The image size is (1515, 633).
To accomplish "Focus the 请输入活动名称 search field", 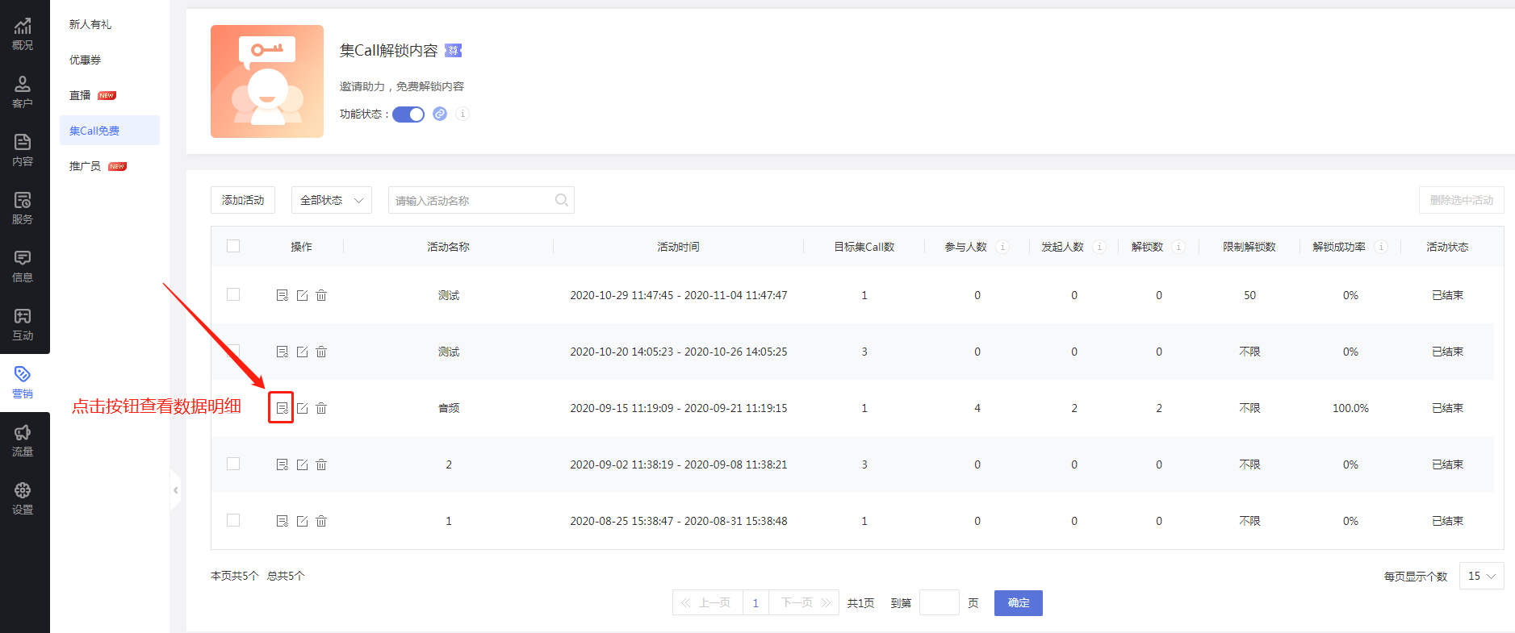I will tap(481, 200).
